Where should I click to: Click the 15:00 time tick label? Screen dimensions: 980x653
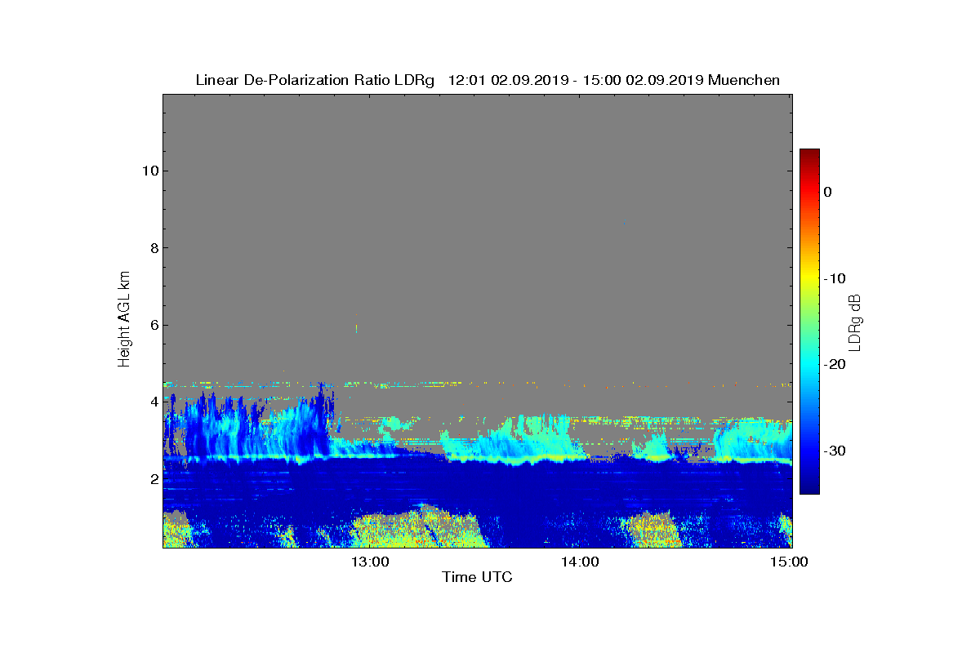pos(790,562)
